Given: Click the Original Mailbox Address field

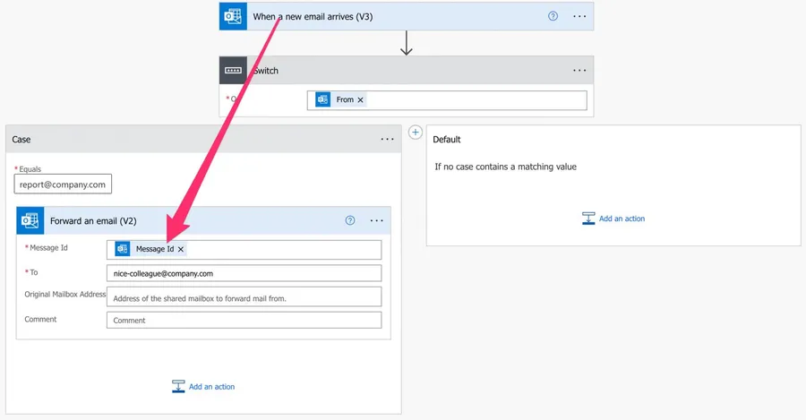Looking at the screenshot, I should tap(244, 297).
